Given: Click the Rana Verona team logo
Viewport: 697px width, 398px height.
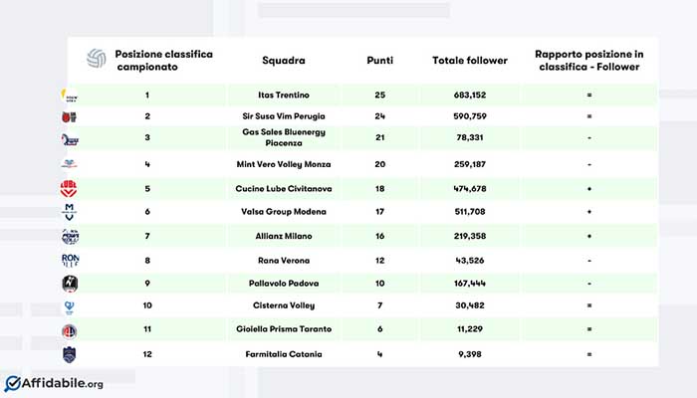Looking at the screenshot, I should coord(70,260).
